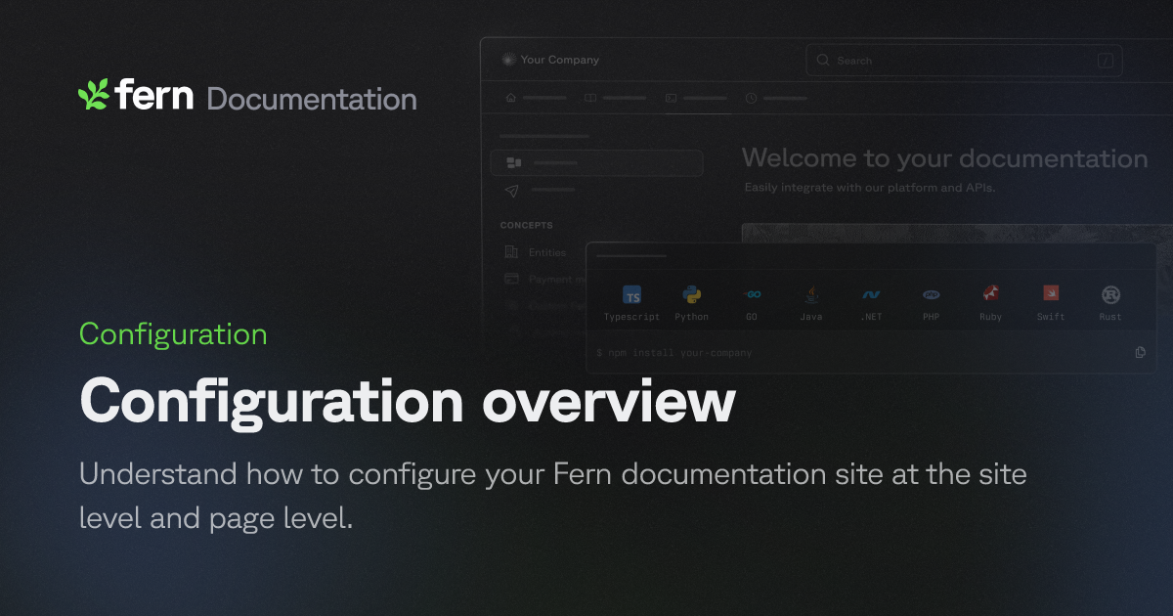Open the book icon tab
Viewport: 1173px width, 616px height.
pos(590,98)
